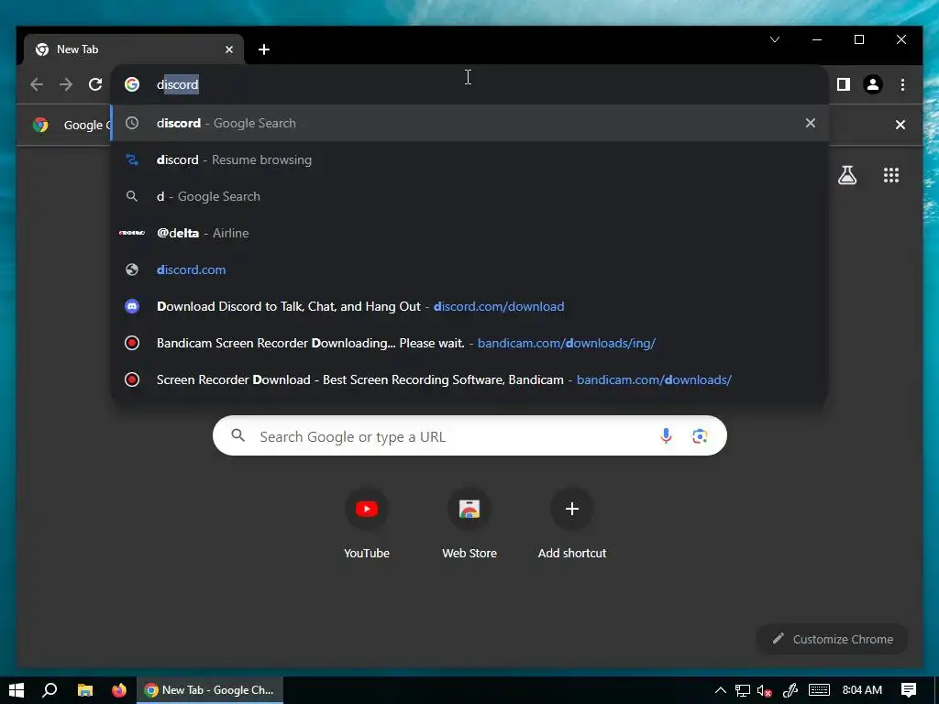939x704 pixels.
Task: Open the network status tray icon
Action: [743, 690]
